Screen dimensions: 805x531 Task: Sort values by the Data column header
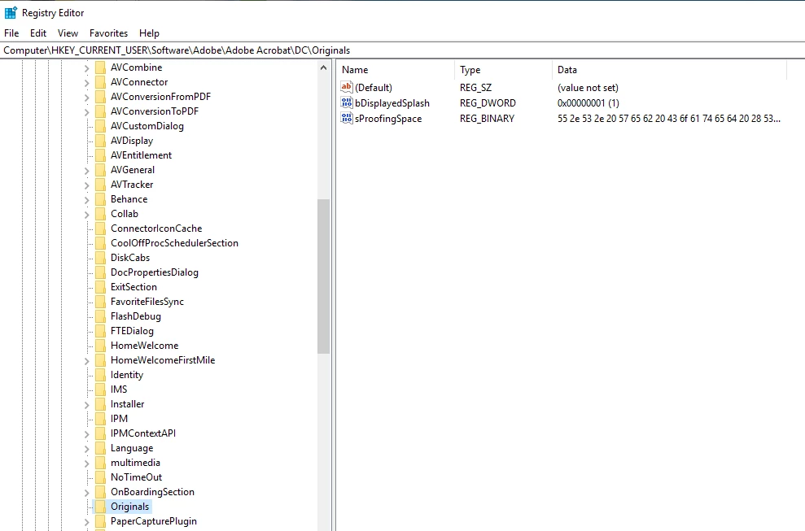click(669, 70)
